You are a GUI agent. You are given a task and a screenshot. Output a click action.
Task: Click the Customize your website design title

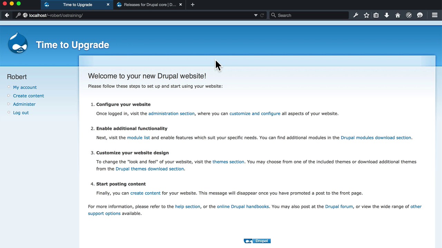pos(132,153)
